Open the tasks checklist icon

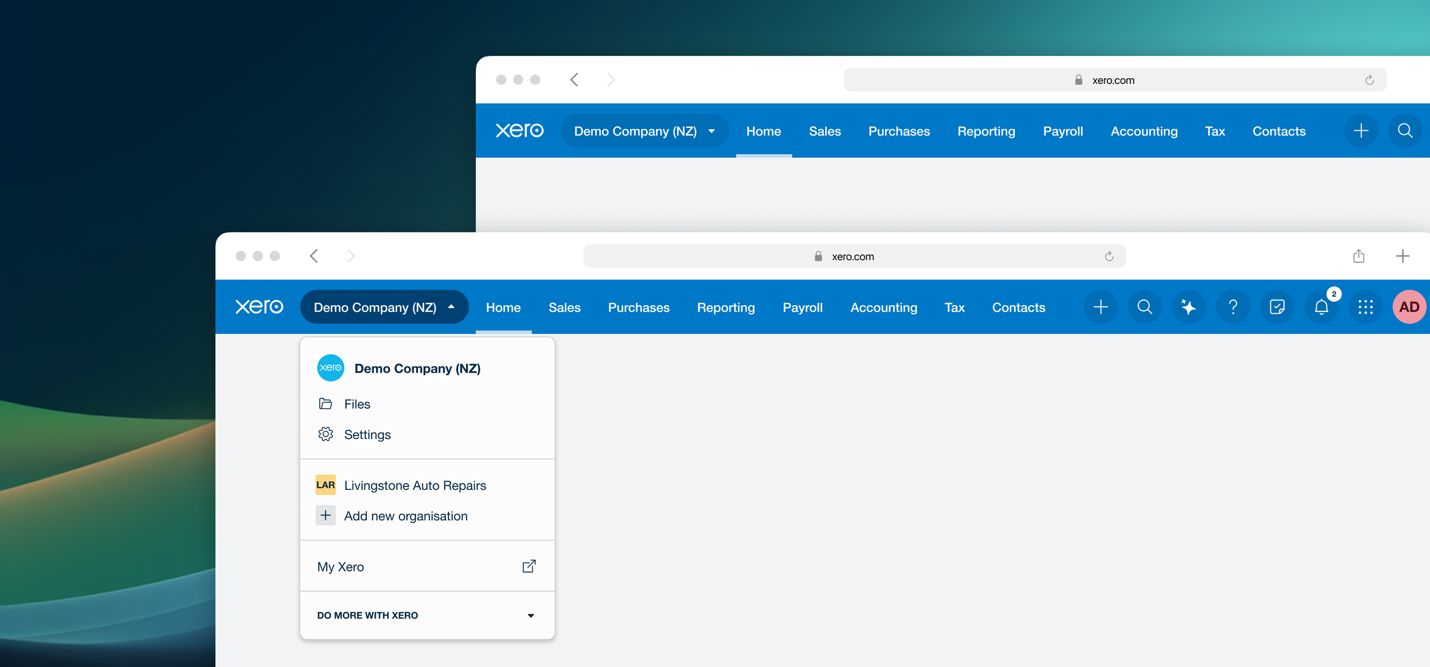(x=1277, y=307)
